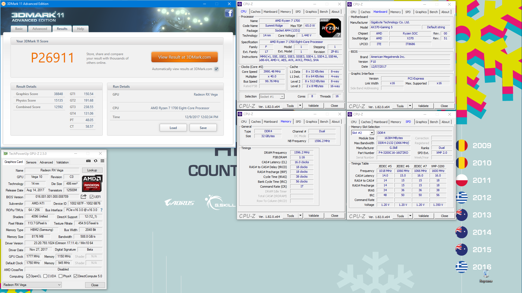The width and height of the screenshot is (522, 293).
Task: Click the P26911 score text
Action: tap(52, 58)
